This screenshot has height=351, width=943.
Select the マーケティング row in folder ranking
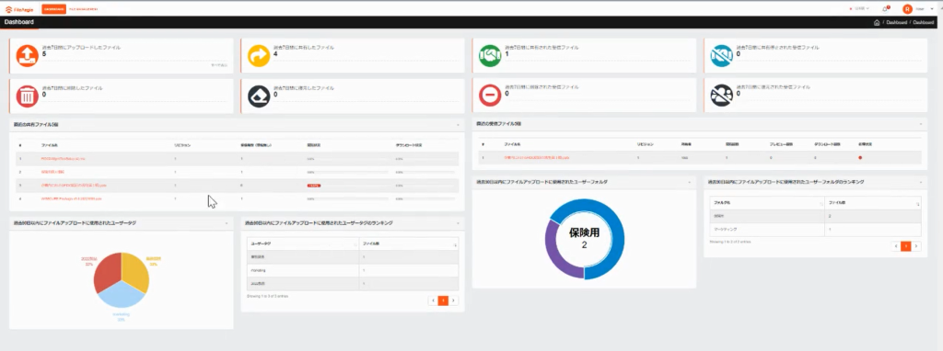tap(816, 229)
